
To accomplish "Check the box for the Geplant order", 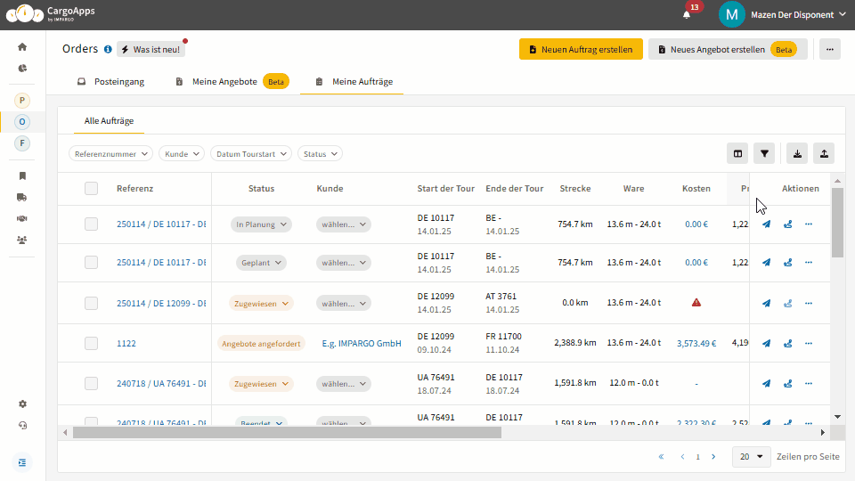I will click(91, 262).
